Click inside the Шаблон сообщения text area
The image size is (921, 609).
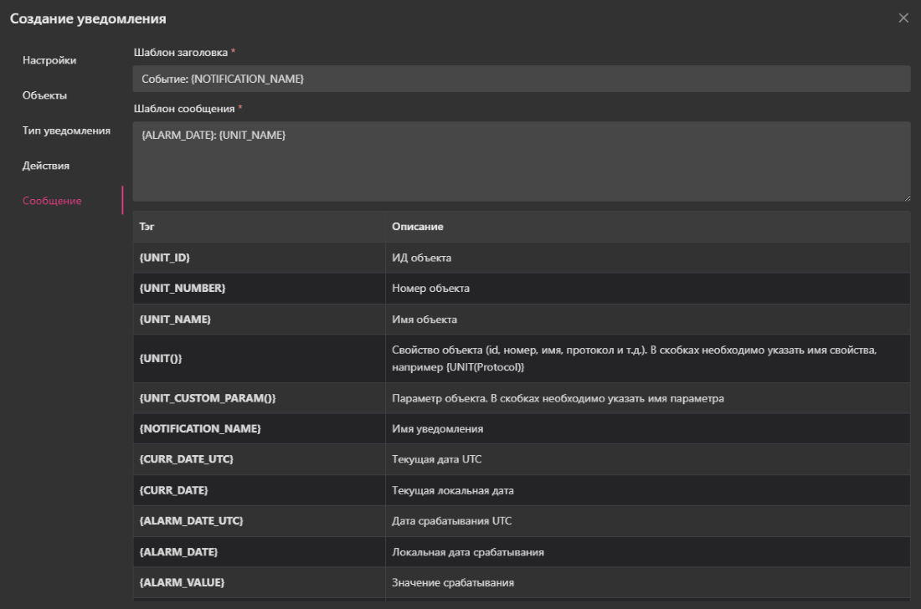(x=521, y=161)
